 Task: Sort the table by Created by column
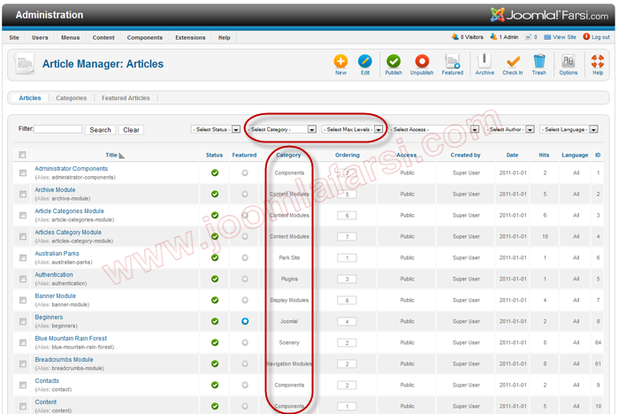(x=465, y=156)
